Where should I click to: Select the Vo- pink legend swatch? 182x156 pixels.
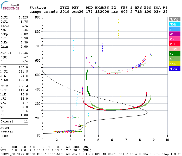click(x=175, y=39)
